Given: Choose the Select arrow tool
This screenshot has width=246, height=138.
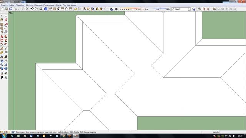Looking at the screenshot, I should click(2, 16).
